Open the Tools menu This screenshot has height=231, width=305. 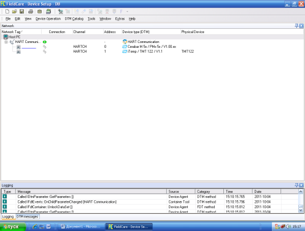(91, 19)
